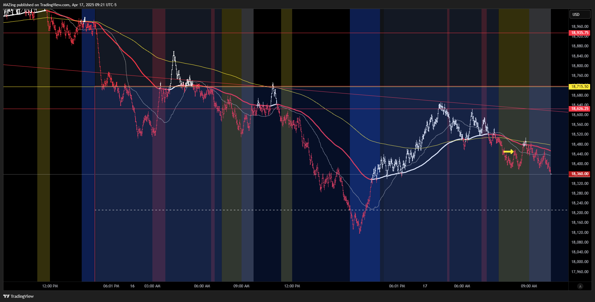Click the 18,240.00 price axis value

click(580, 203)
